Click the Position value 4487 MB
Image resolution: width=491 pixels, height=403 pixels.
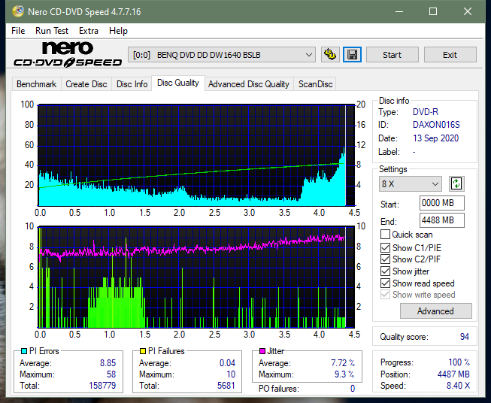click(x=453, y=374)
